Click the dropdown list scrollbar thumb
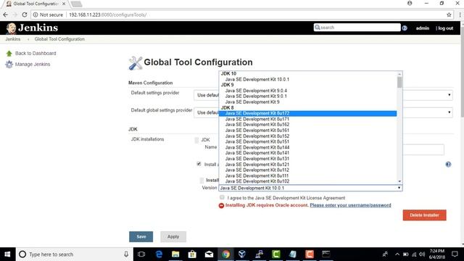The image size is (464, 261). [x=399, y=83]
